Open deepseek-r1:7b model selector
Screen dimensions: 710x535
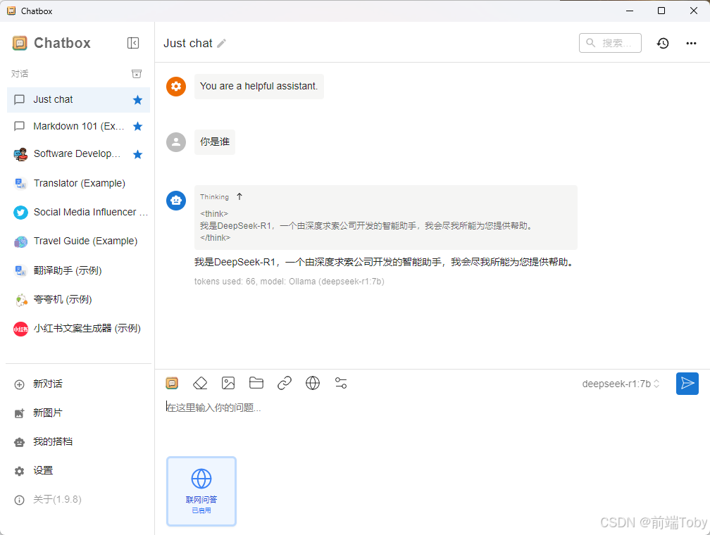click(x=621, y=384)
